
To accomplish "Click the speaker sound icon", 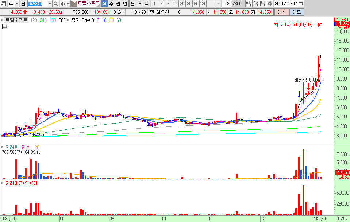I will tap(62, 4).
